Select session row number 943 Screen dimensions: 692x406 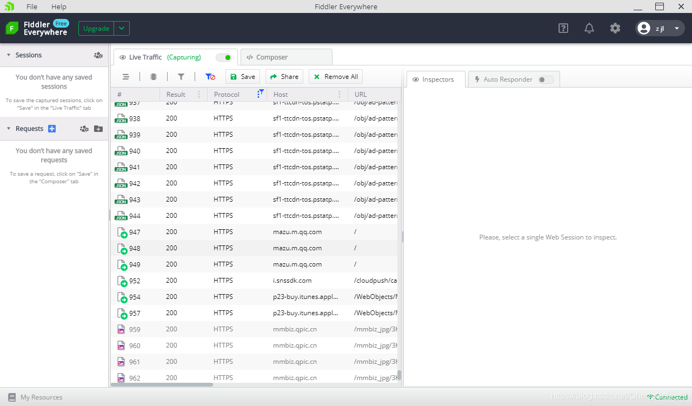254,199
